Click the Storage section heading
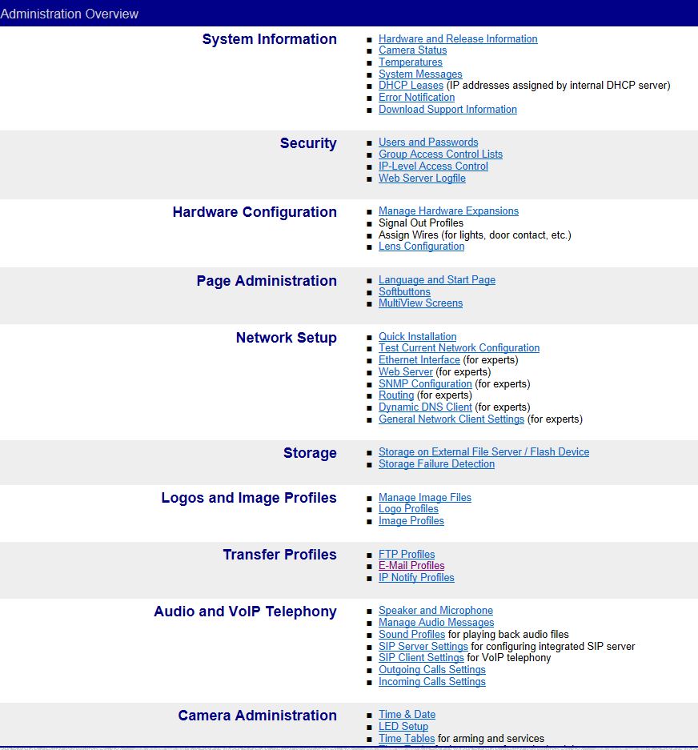Image resolution: width=698 pixels, height=750 pixels. click(x=310, y=454)
